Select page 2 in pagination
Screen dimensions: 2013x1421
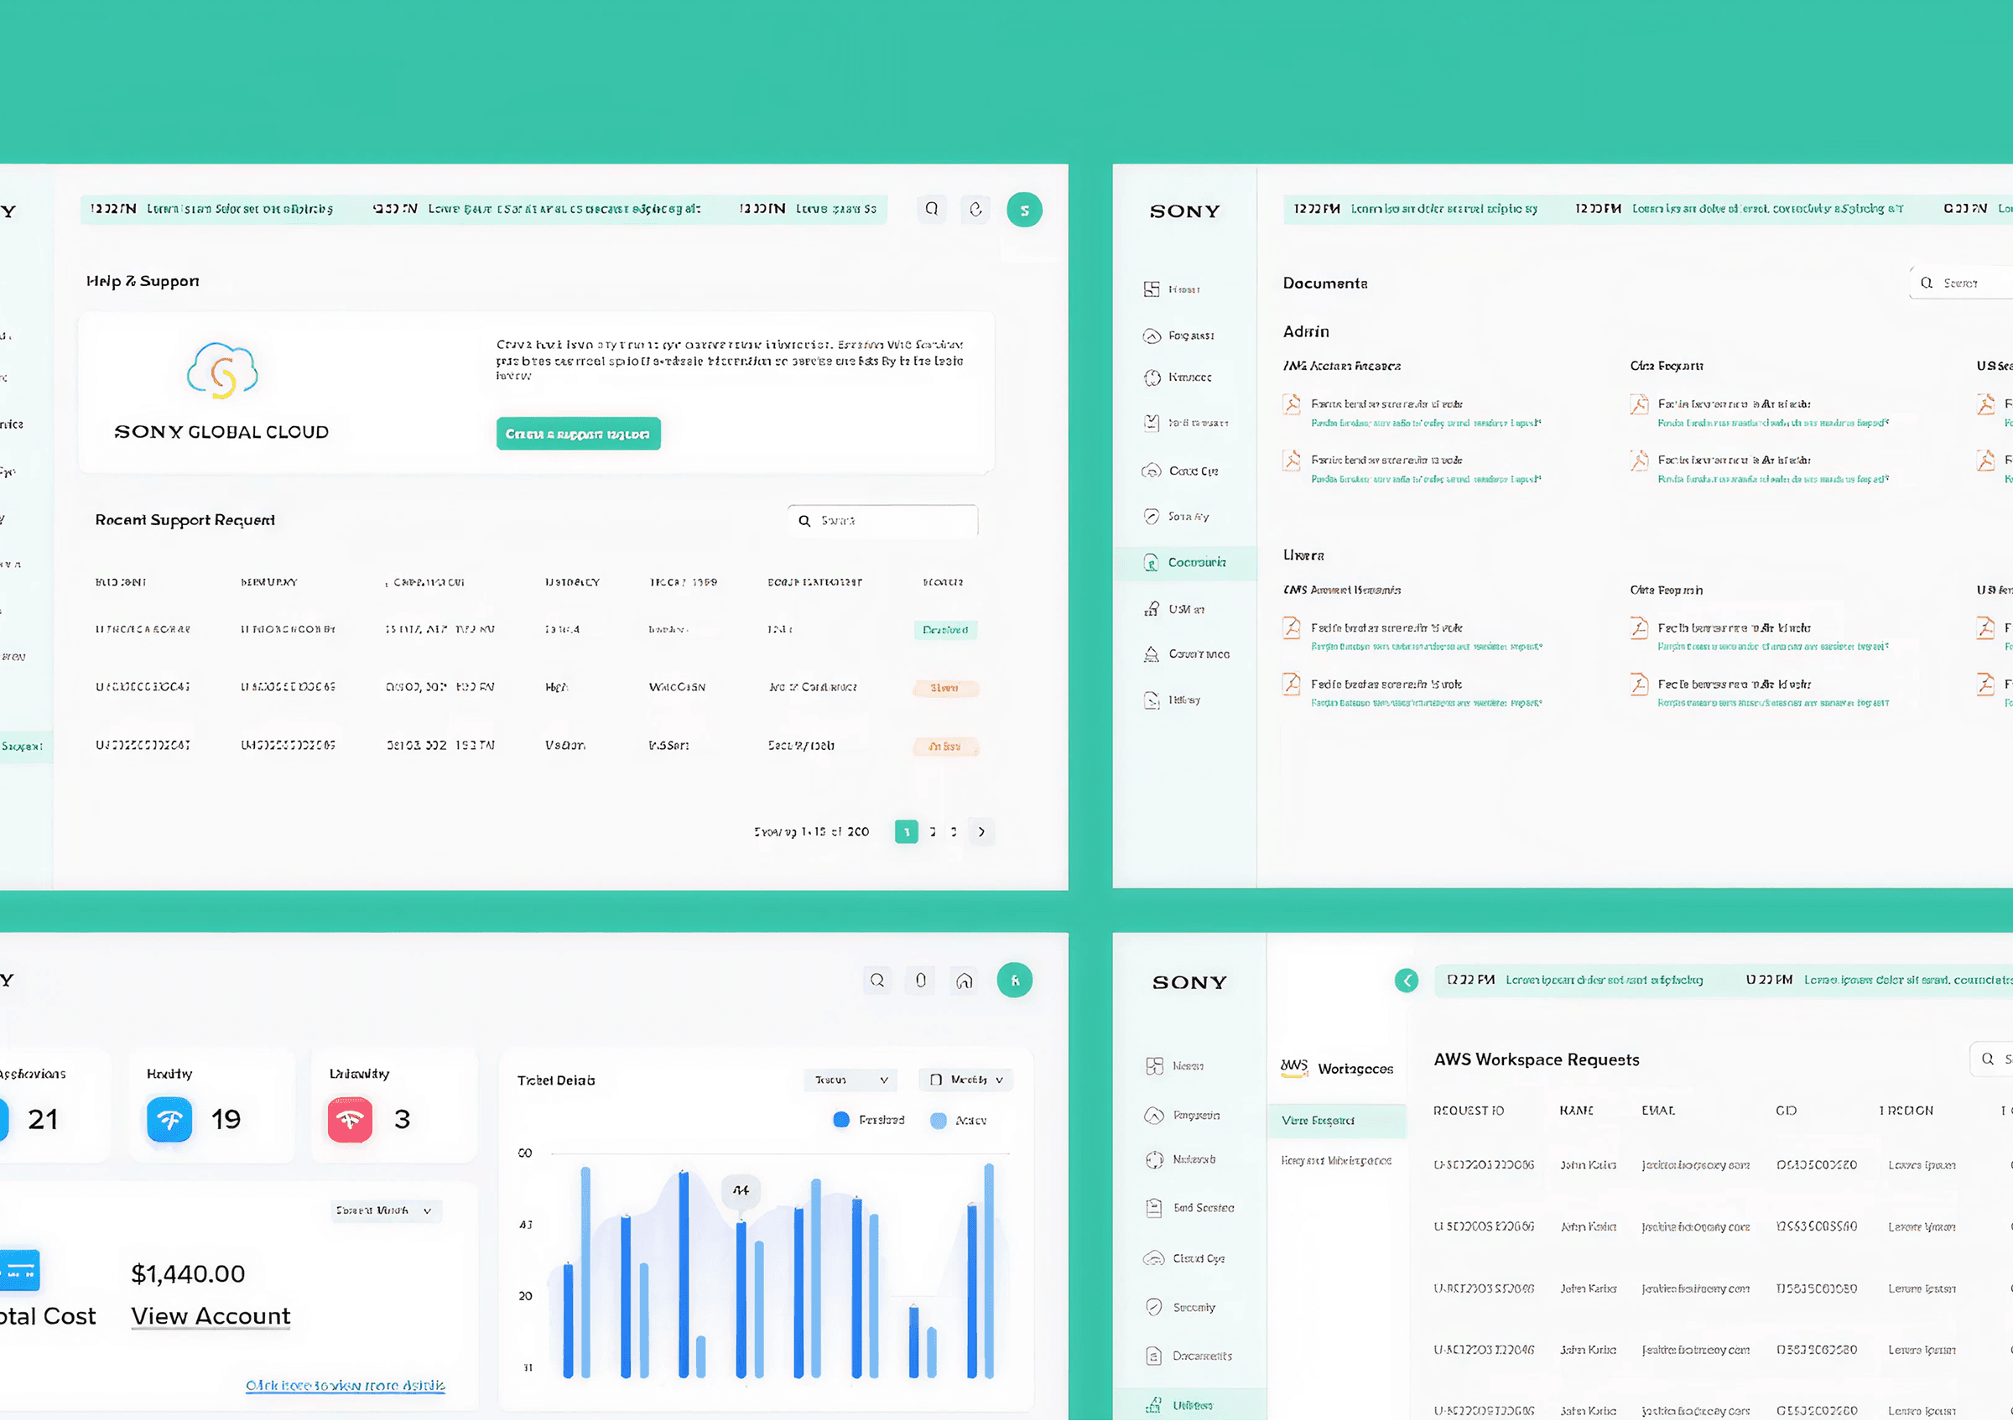coord(932,831)
